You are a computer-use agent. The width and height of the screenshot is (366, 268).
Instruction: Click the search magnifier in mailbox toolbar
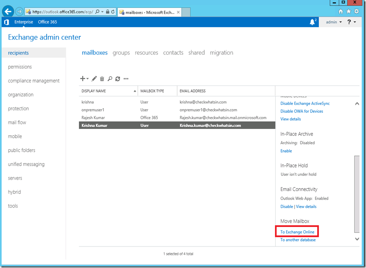pos(110,79)
